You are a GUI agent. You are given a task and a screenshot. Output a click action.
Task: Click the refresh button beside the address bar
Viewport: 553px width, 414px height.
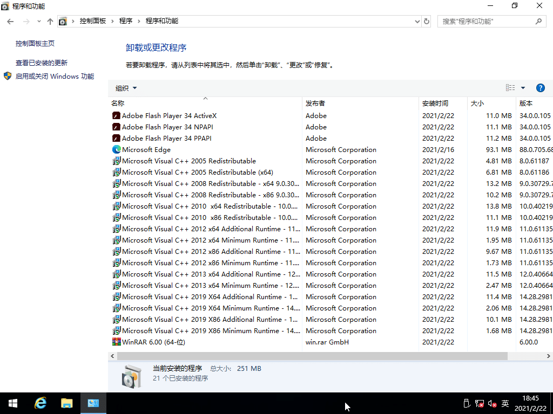coord(427,22)
